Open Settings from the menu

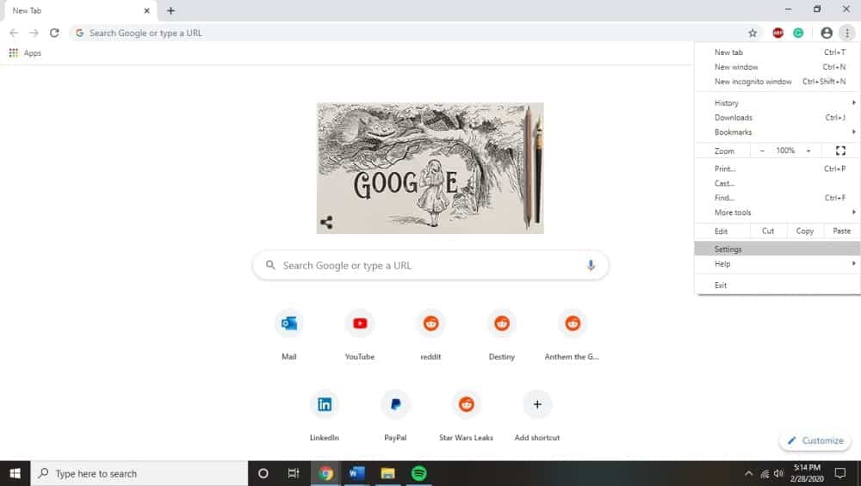coord(777,249)
